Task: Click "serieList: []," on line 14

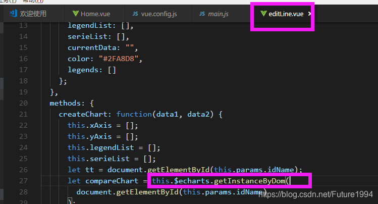Action: coord(98,37)
